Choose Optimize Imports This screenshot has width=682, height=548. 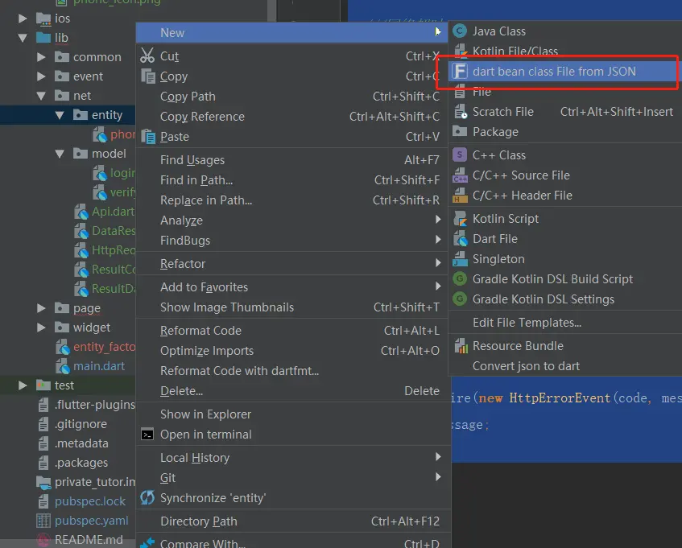[291, 350]
